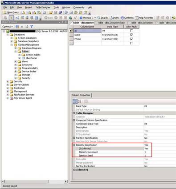Viewport: 176px width, 189px height.
Task: Click the Column Name header
Action: (x=87, y=27)
